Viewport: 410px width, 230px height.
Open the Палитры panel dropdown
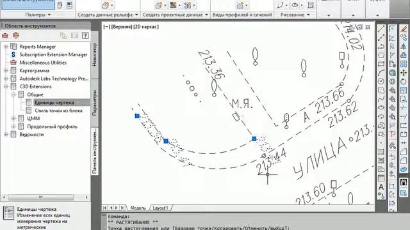pos(38,15)
